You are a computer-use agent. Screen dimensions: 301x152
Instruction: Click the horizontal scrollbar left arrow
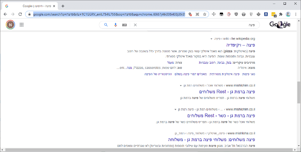(2, 150)
